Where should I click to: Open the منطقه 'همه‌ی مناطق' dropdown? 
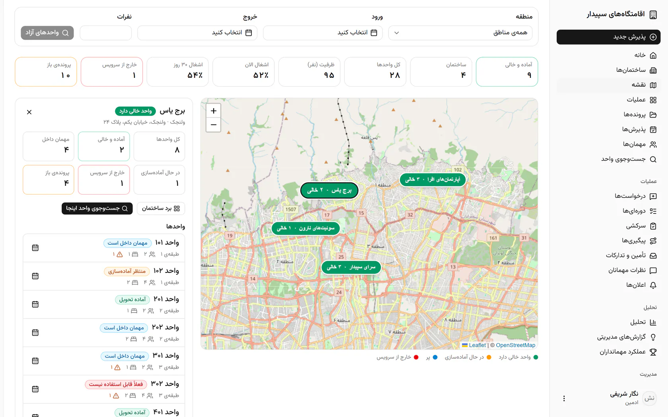click(460, 33)
